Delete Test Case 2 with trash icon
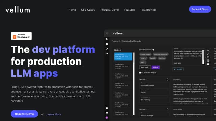The image size is (216, 121). (168, 109)
